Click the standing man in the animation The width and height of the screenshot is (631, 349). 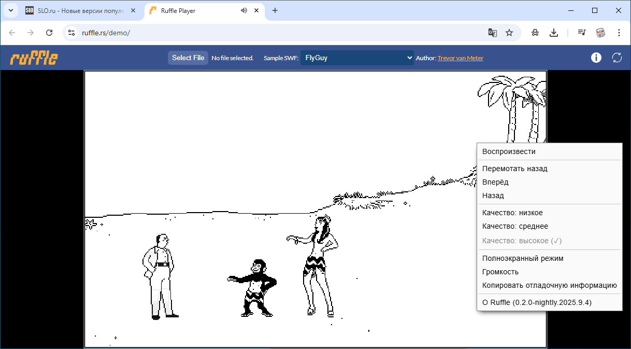(160, 276)
